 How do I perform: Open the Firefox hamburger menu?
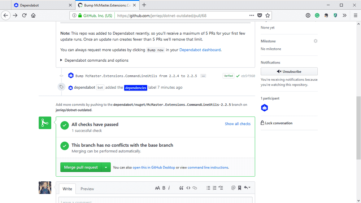click(x=356, y=16)
